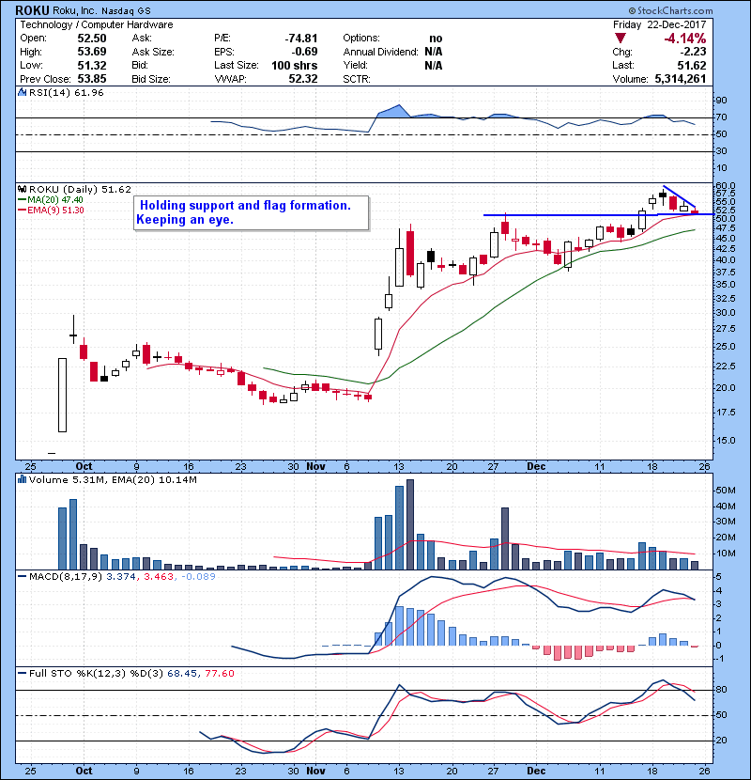
Task: Click the Chg value -2.23
Action: 693,52
